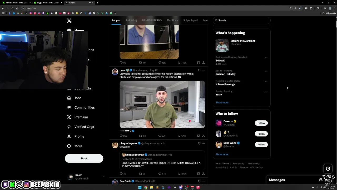Go to the Premium page
The height and width of the screenshot is (190, 337).
point(77,117)
